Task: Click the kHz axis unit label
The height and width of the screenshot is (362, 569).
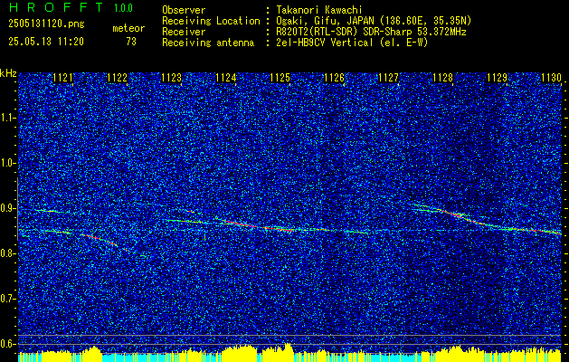Action: (8, 73)
